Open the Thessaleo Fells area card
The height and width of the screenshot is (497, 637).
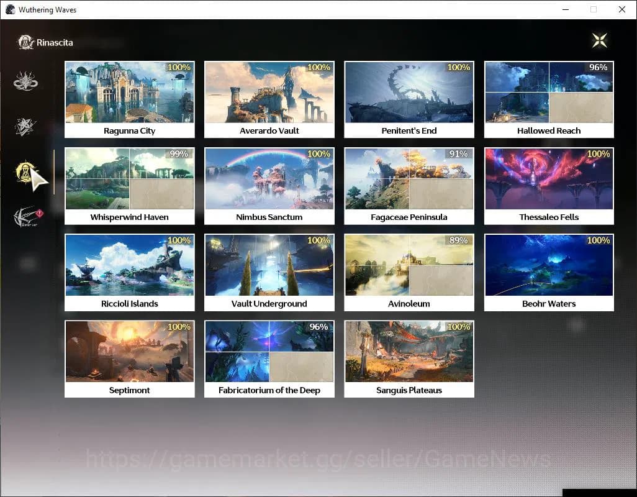[549, 185]
